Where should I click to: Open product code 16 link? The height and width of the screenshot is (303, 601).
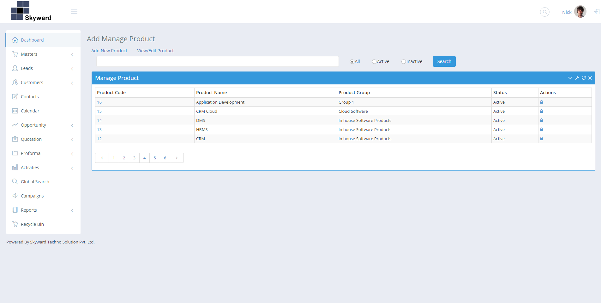pyautogui.click(x=99, y=102)
